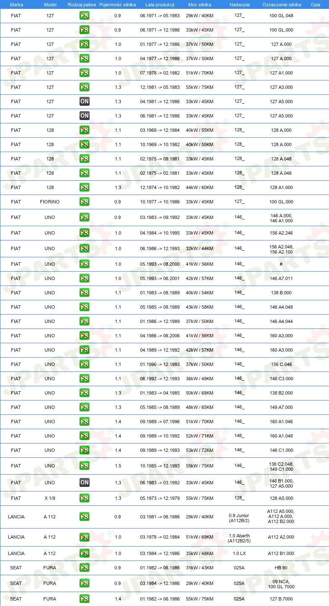Select the PB icon in the 156 C.046 row
This screenshot has width=329, height=606.
pyautogui.click(x=84, y=364)
